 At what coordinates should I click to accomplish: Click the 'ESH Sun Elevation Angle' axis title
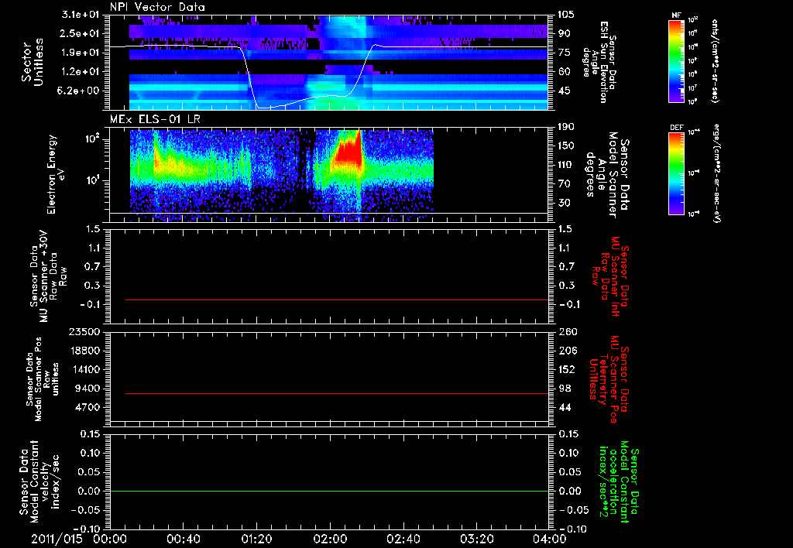pos(599,62)
